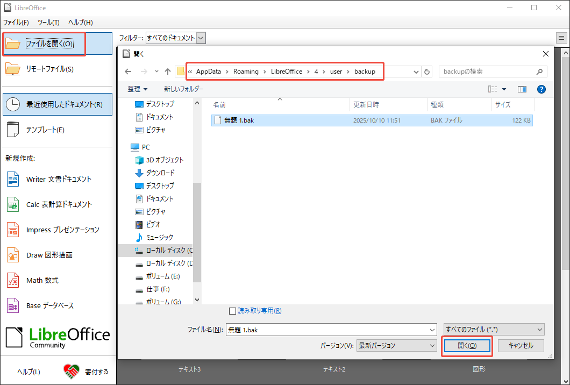Click the Writer document icon

(x=13, y=179)
